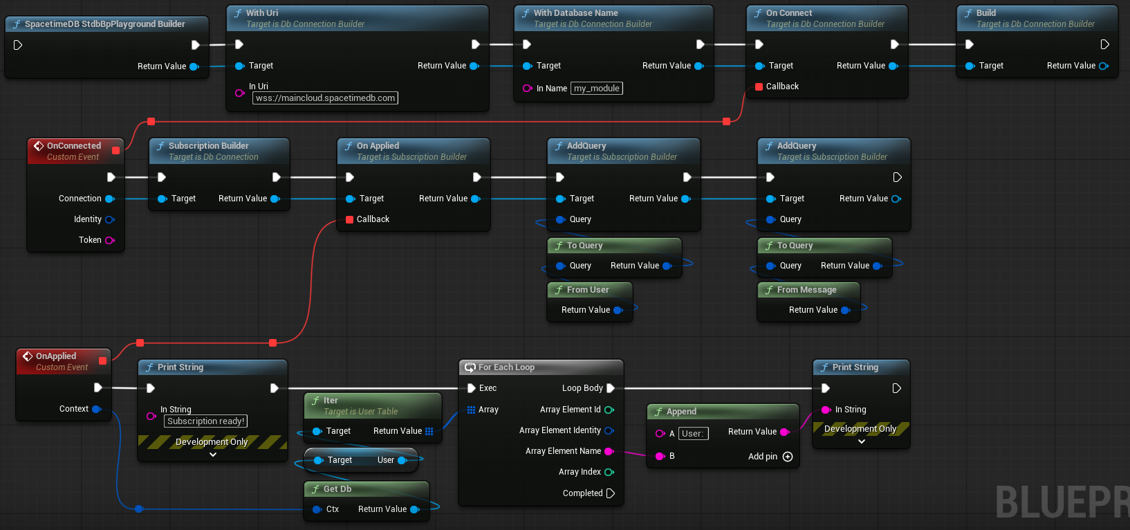The width and height of the screenshot is (1130, 530).
Task: Click the Array Index pin
Action: (x=609, y=472)
